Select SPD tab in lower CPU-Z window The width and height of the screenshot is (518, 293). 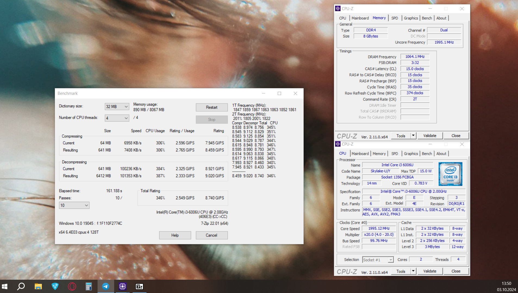tap(395, 154)
